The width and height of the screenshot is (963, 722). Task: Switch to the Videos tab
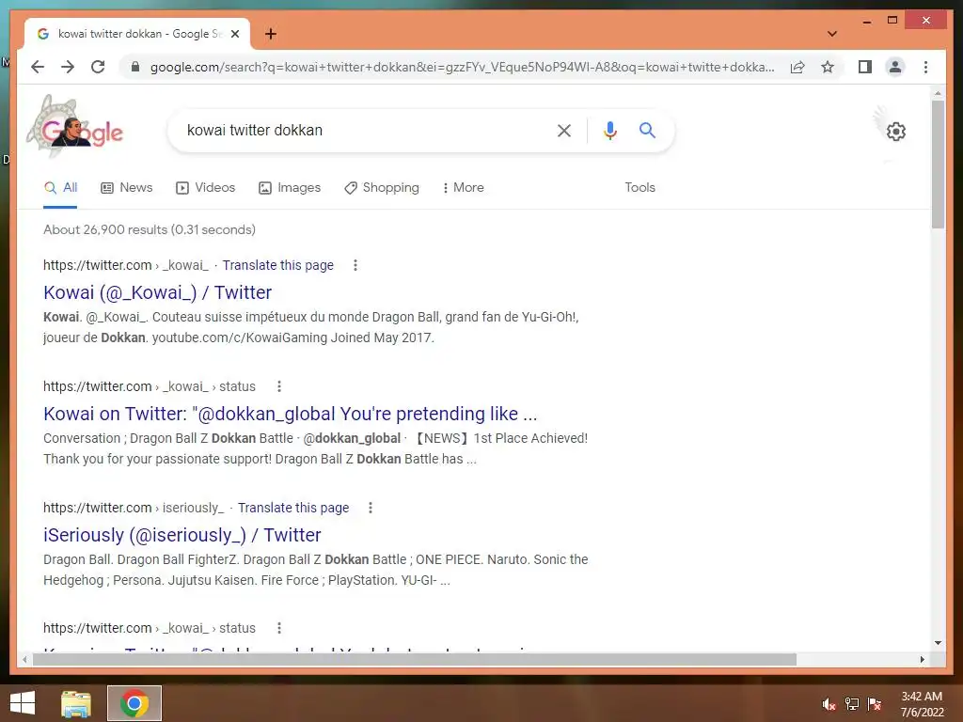coord(205,188)
